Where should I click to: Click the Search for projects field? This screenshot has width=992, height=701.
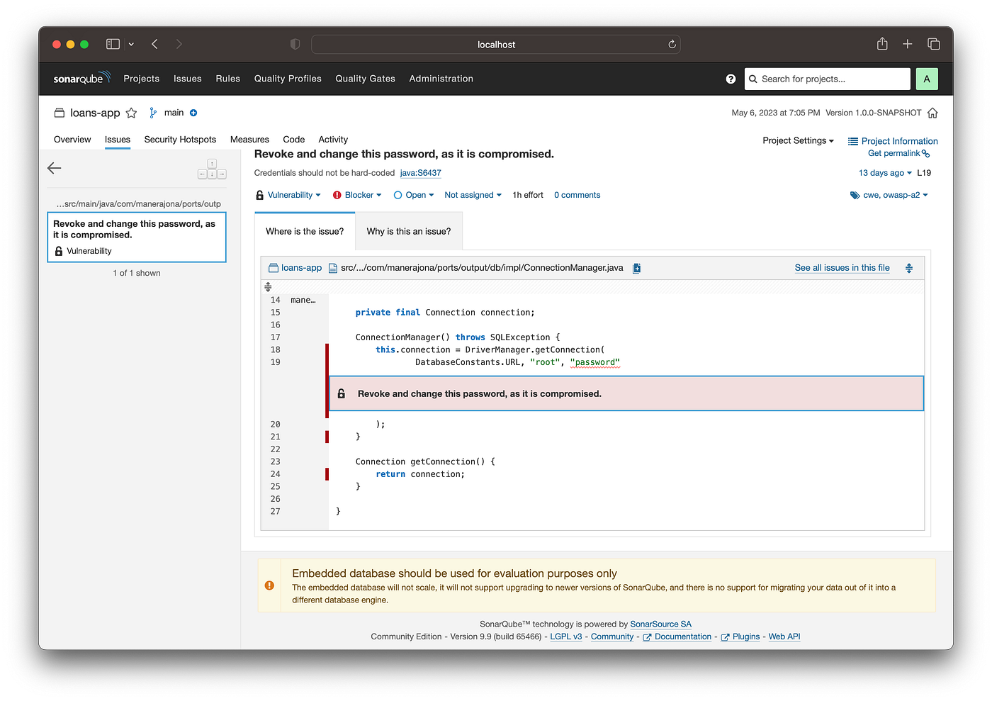828,79
